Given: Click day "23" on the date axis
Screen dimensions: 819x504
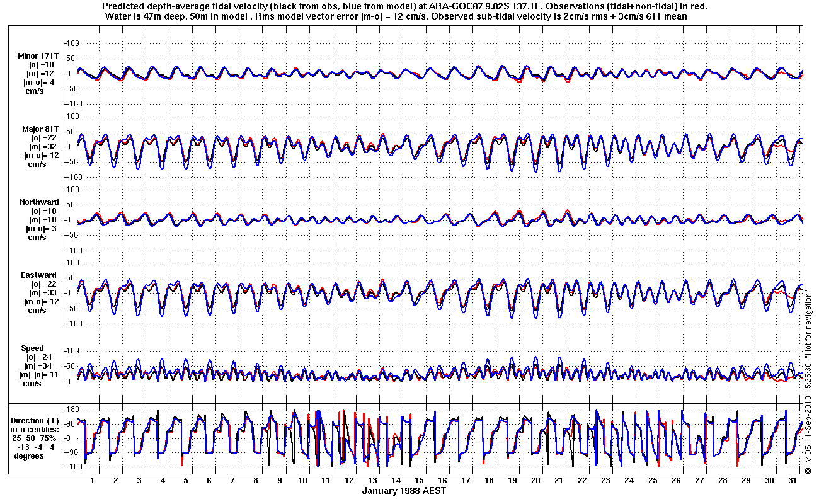Looking at the screenshot, I should click(605, 480).
